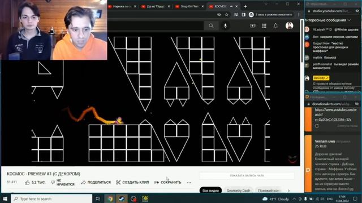This screenshot has height=203, width=362.
Task: Select the 'Все видео' chip
Action: click(210, 191)
